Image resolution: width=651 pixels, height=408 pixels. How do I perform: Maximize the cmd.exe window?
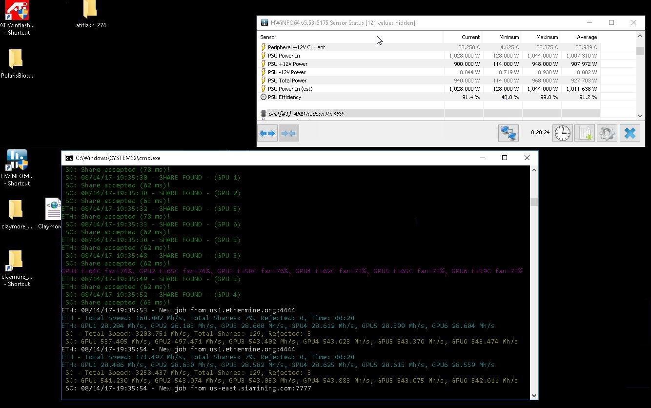pos(505,158)
